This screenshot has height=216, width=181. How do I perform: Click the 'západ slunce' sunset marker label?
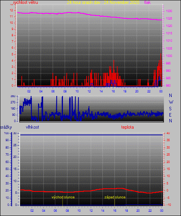(115, 197)
